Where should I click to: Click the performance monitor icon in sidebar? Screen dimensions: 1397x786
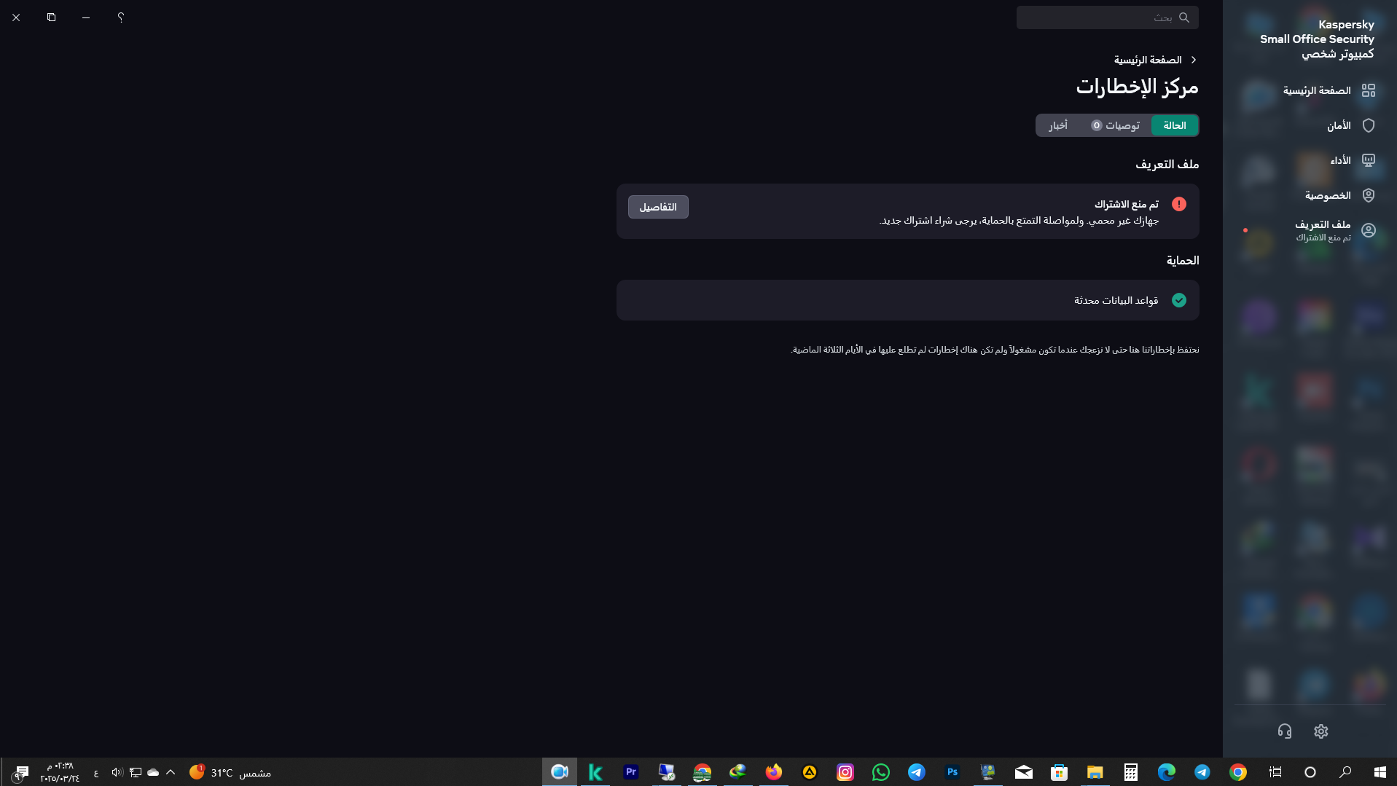coord(1369,160)
